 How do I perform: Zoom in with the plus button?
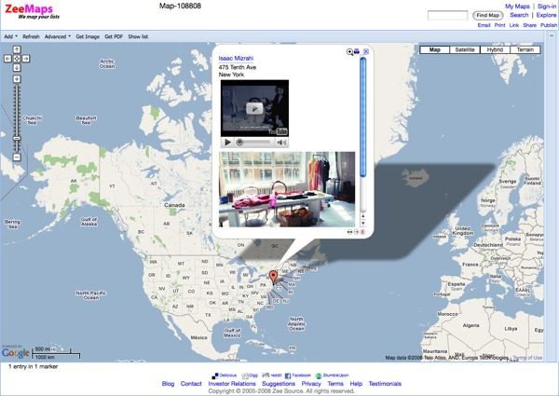(x=17, y=79)
